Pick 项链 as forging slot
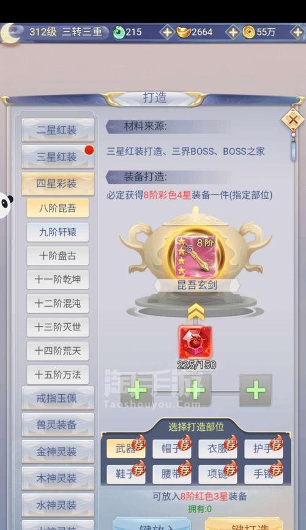The width and height of the screenshot is (306, 530). 218,474
